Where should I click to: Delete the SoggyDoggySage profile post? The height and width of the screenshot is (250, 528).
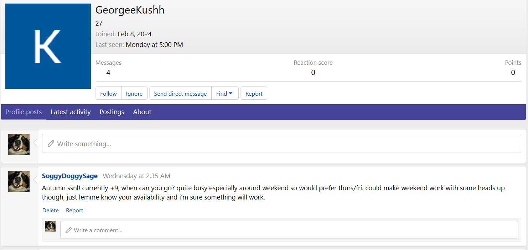(x=51, y=210)
